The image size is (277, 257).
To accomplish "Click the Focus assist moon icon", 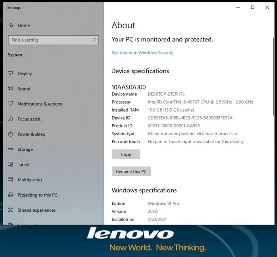I will pos(11,119).
